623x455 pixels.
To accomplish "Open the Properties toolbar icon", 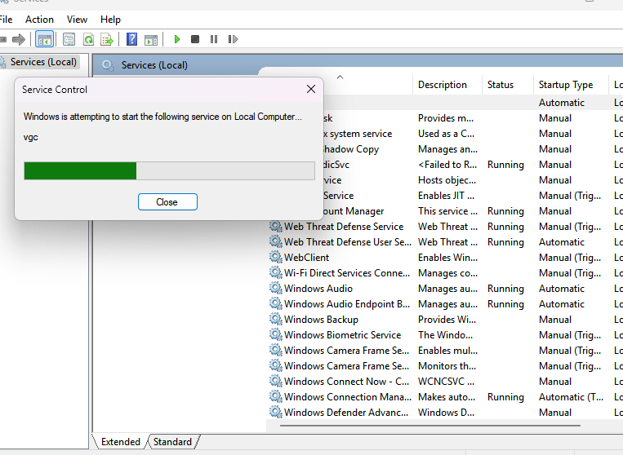I will point(69,39).
